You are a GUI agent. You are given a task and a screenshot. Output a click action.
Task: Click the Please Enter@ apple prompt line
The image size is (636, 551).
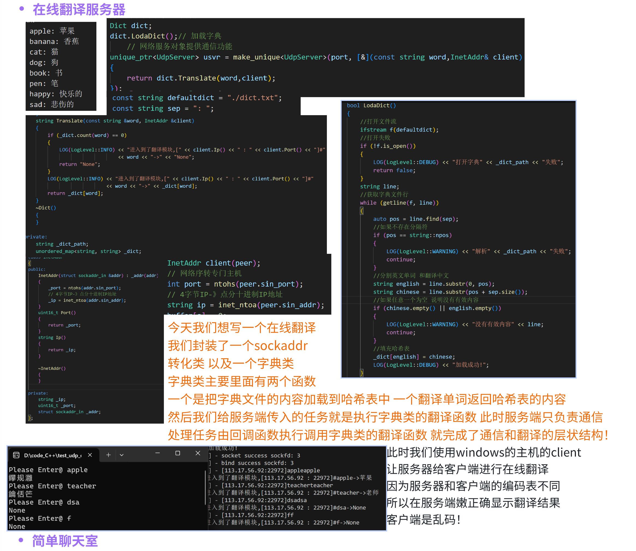(48, 469)
